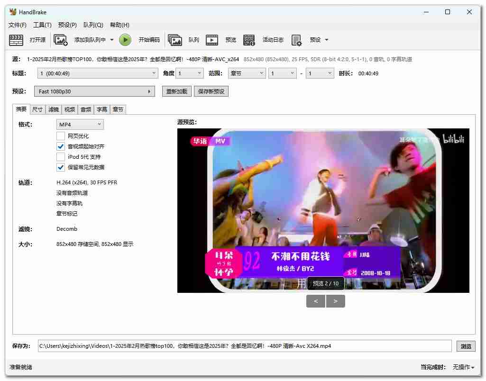Toggle the iPod 5代 支持 checkbox
Screen dimensions: 486x381
[61, 157]
